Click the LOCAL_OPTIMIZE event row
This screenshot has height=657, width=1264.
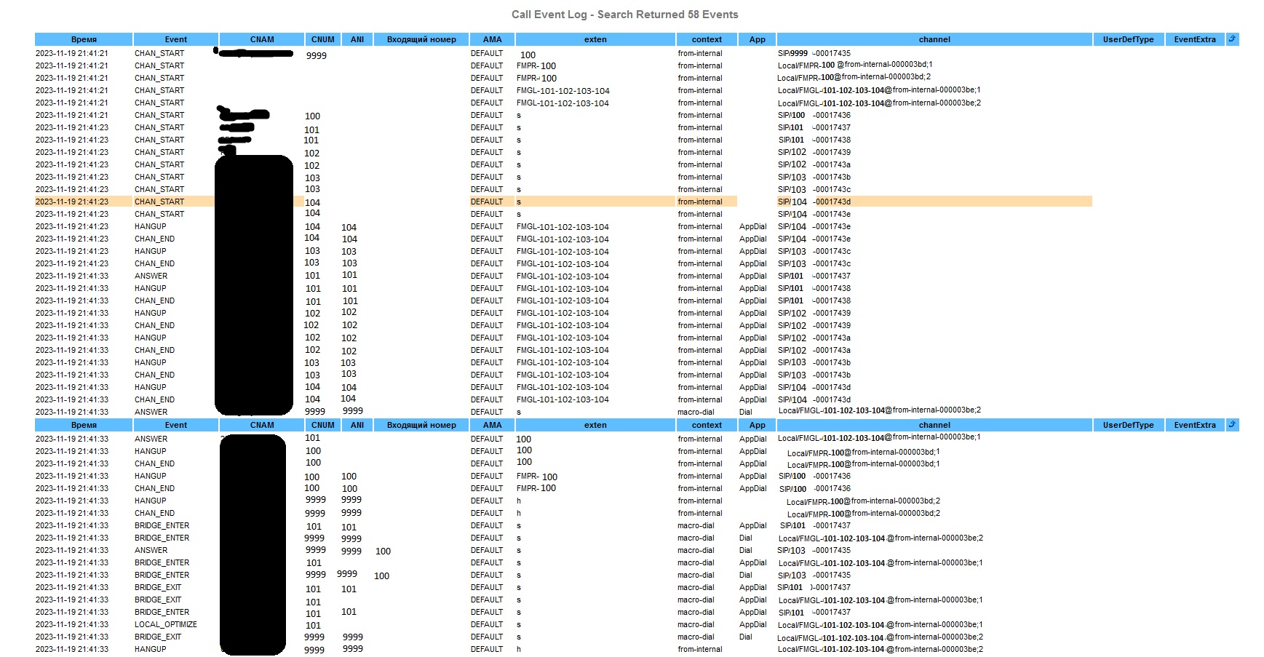click(x=165, y=625)
